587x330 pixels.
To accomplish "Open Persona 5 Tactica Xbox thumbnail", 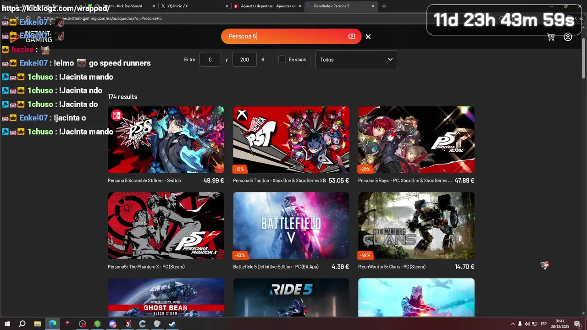I will [291, 140].
